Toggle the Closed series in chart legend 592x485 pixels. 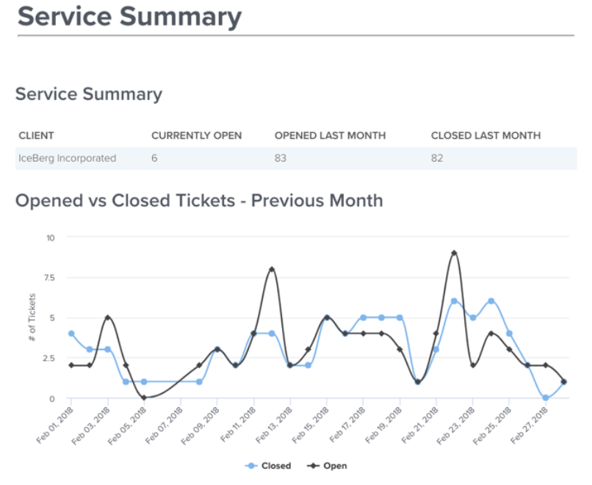point(268,466)
